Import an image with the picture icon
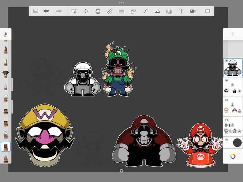 tap(157, 11)
